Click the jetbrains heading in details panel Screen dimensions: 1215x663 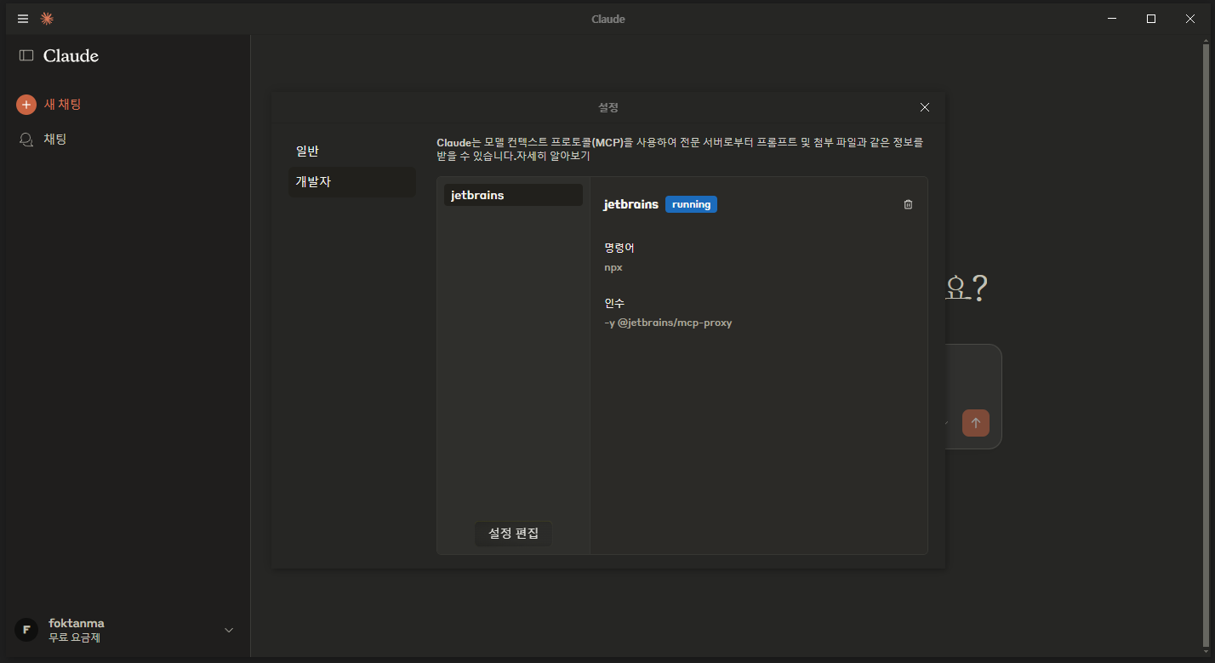pos(631,204)
